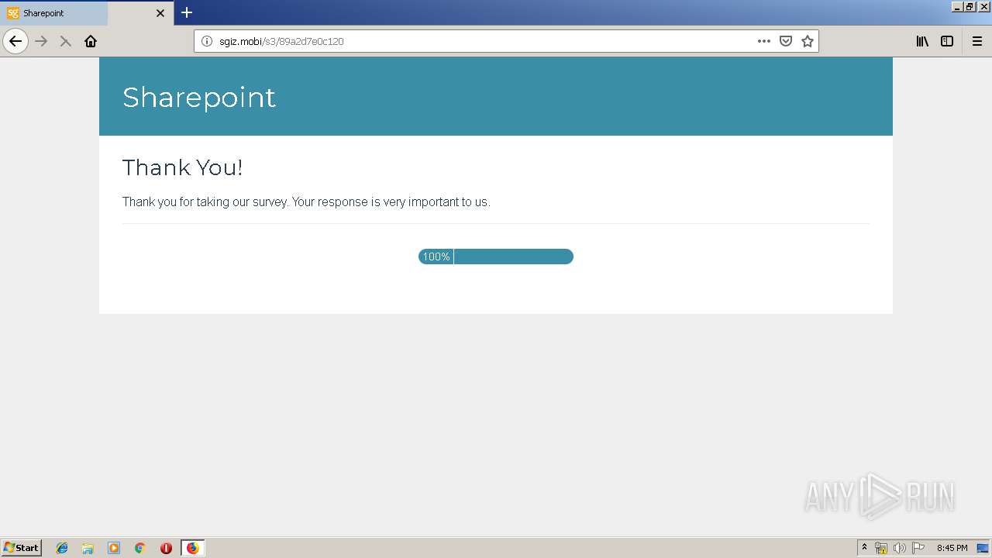Open a new tab with plus button
992x558 pixels.
coord(187,12)
